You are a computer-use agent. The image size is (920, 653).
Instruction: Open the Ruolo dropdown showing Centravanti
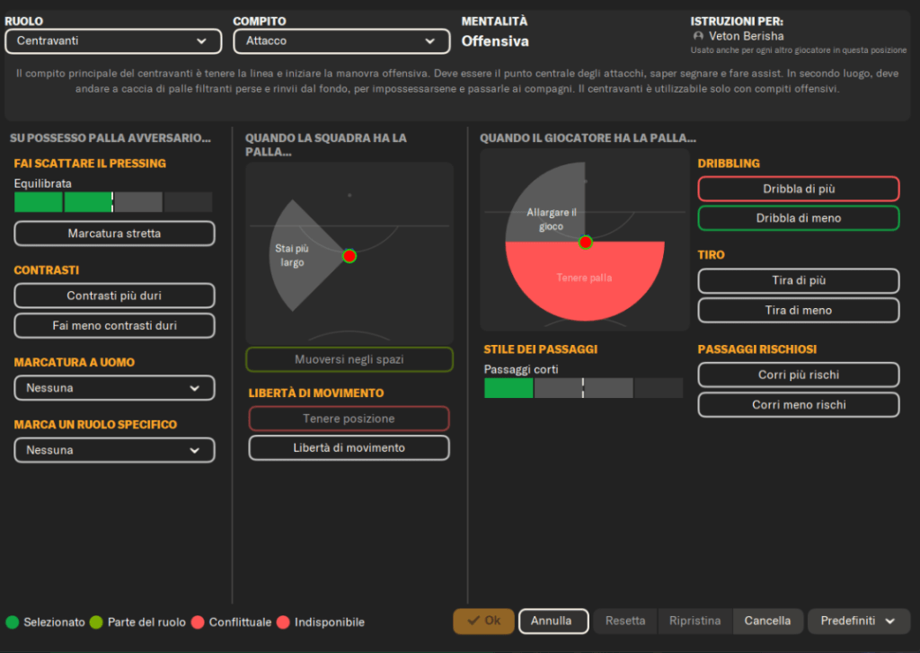click(113, 41)
